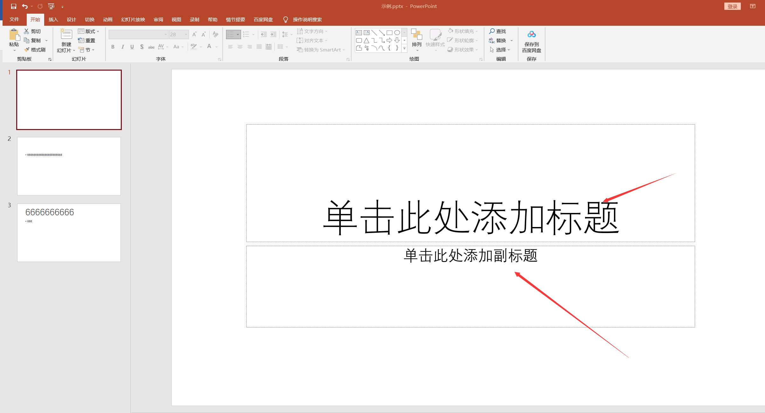Screen dimensions: 765x413
Task: Select the Text Box shape in shapes gallery
Action: 359,32
